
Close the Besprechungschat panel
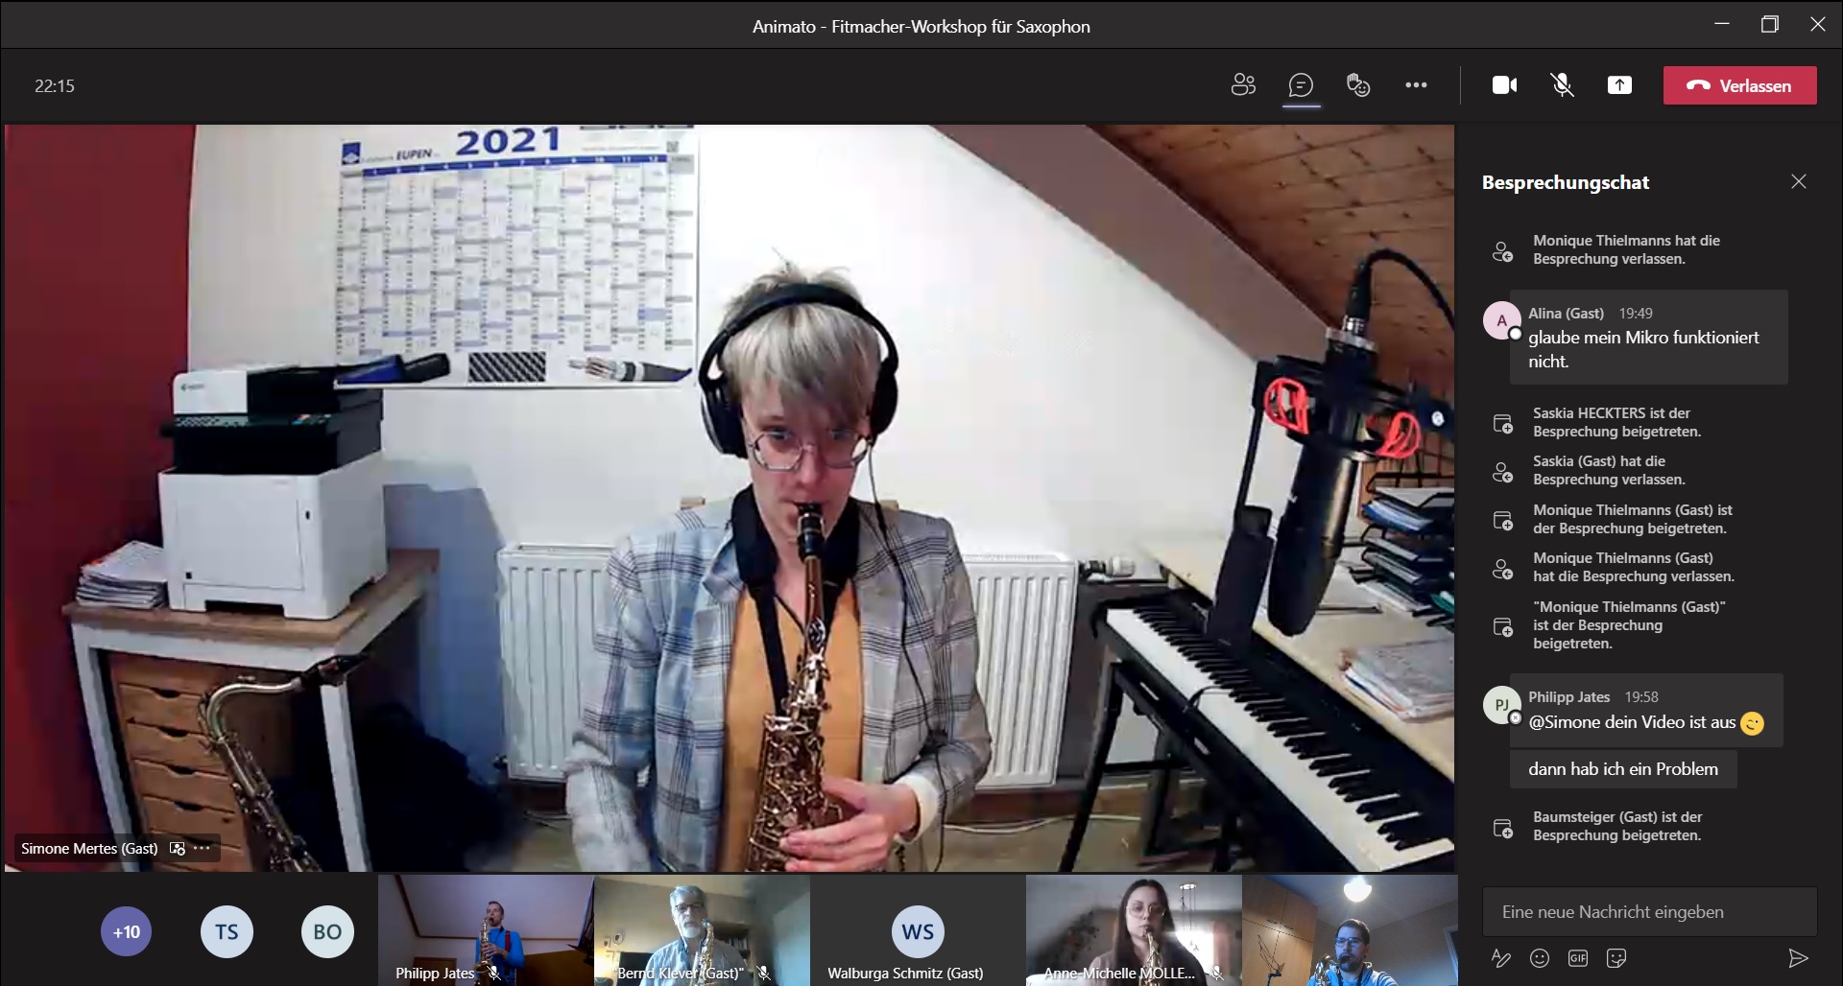point(1799,181)
